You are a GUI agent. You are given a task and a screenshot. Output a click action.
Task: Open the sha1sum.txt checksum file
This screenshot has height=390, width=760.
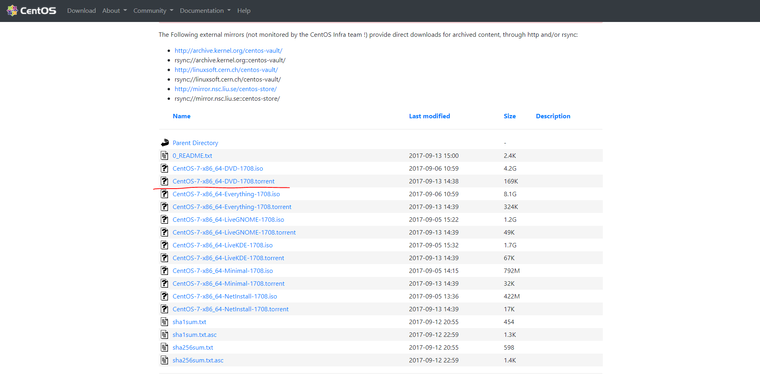coord(190,322)
